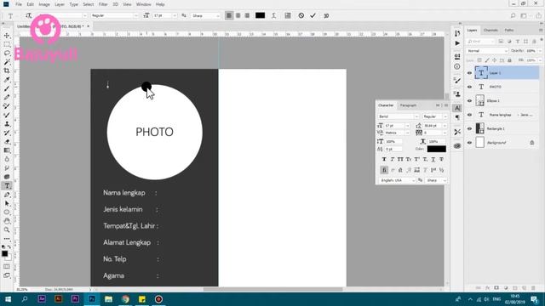Open the Layer menu
The height and width of the screenshot is (306, 545).
(60, 4)
